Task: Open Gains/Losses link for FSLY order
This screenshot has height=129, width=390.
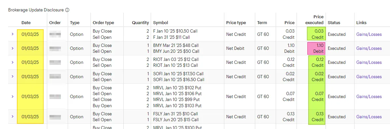Action: point(369,117)
